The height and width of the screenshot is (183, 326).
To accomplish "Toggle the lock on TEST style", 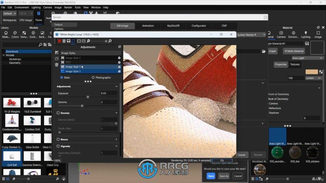I will point(119,62).
